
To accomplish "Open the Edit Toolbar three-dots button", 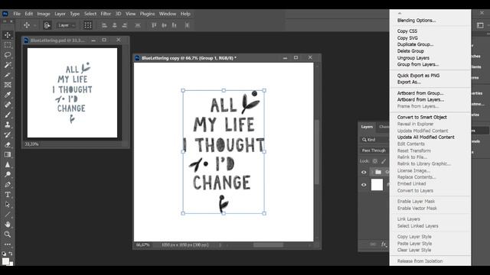I will [x=8, y=244].
